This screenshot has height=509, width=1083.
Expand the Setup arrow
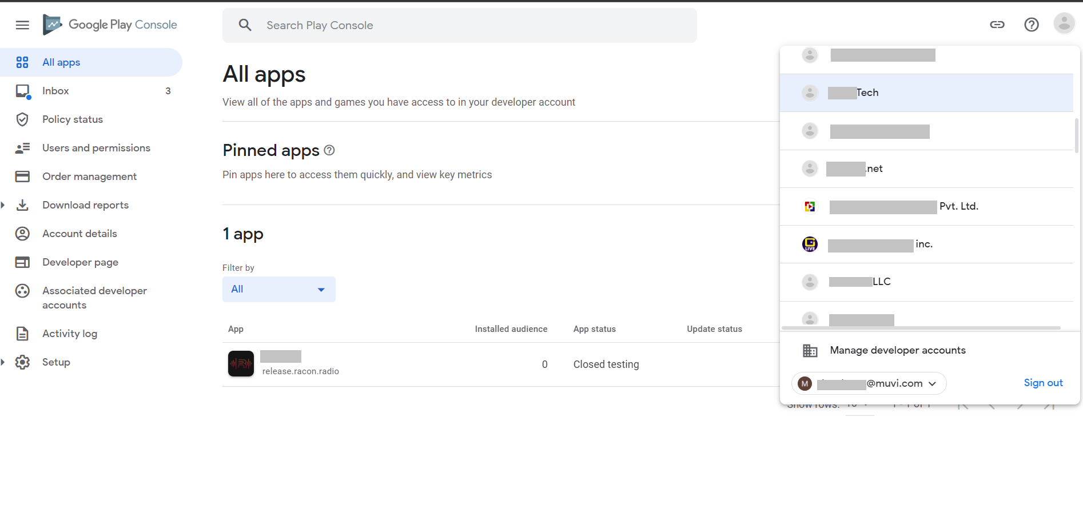[3, 362]
